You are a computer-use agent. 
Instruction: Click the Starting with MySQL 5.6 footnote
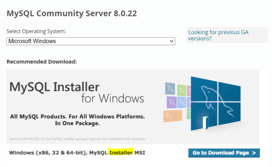coord(77,139)
